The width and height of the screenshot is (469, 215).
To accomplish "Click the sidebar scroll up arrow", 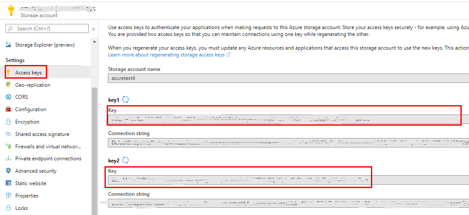I will click(95, 41).
